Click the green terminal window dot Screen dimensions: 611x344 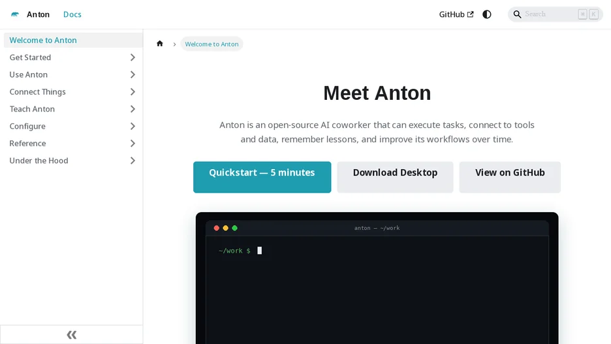tap(234, 228)
